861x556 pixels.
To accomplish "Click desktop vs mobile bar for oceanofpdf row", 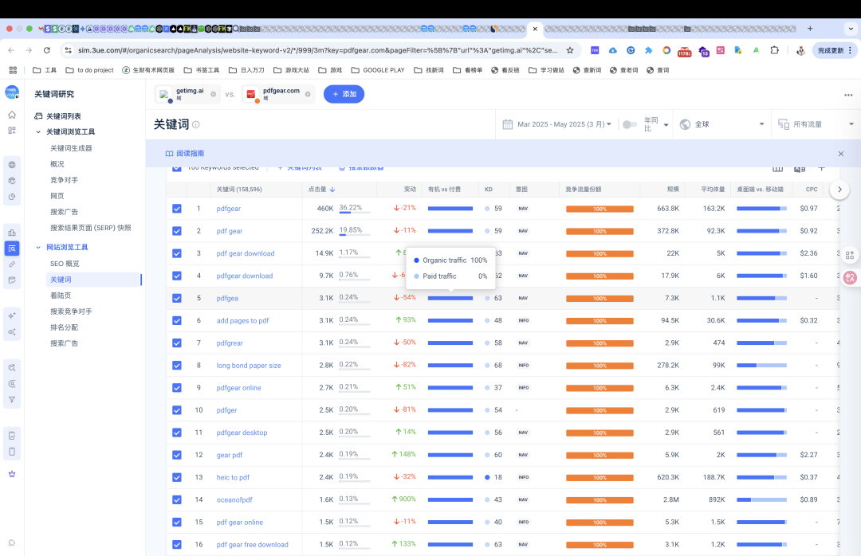I will [761, 500].
